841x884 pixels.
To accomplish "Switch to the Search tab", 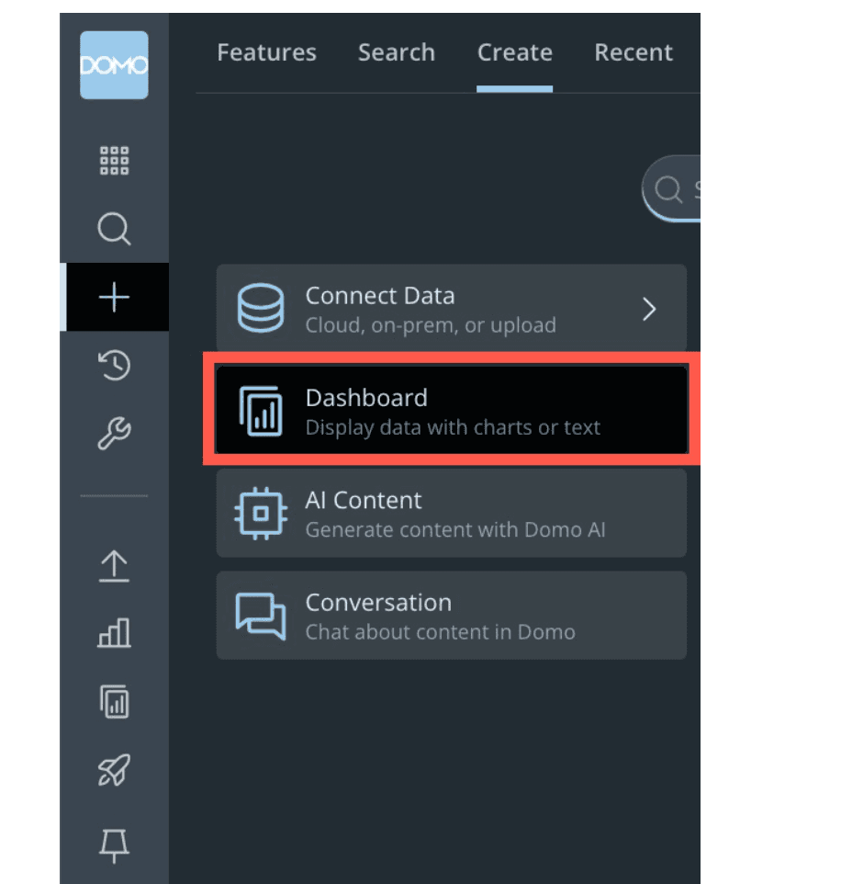I will point(397,52).
